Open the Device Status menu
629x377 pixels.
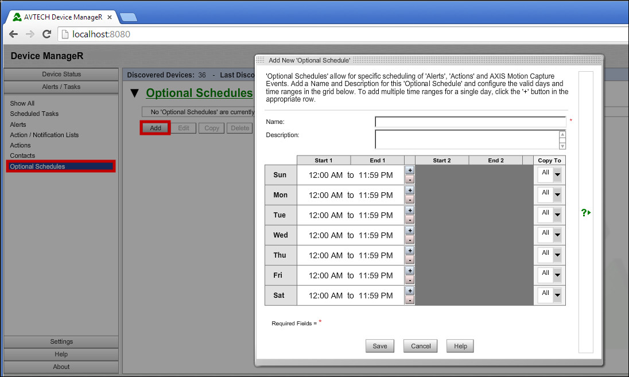click(61, 74)
